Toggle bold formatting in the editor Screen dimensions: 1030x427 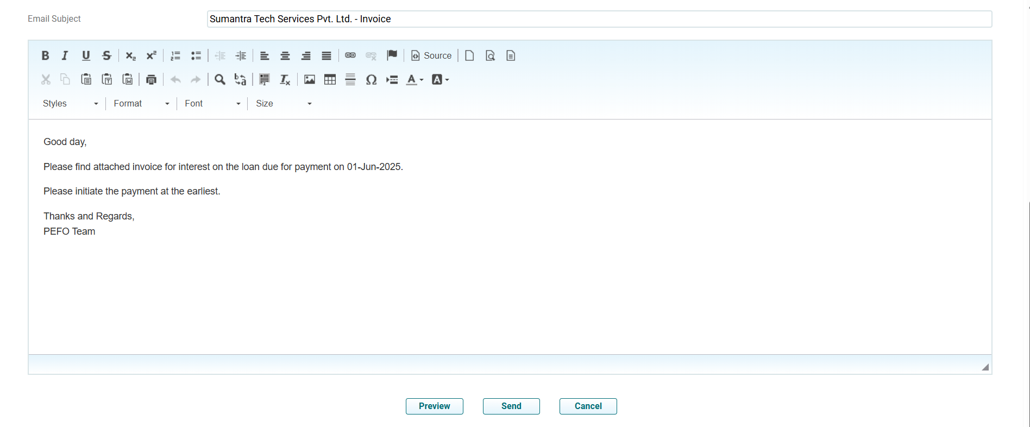pyautogui.click(x=45, y=55)
